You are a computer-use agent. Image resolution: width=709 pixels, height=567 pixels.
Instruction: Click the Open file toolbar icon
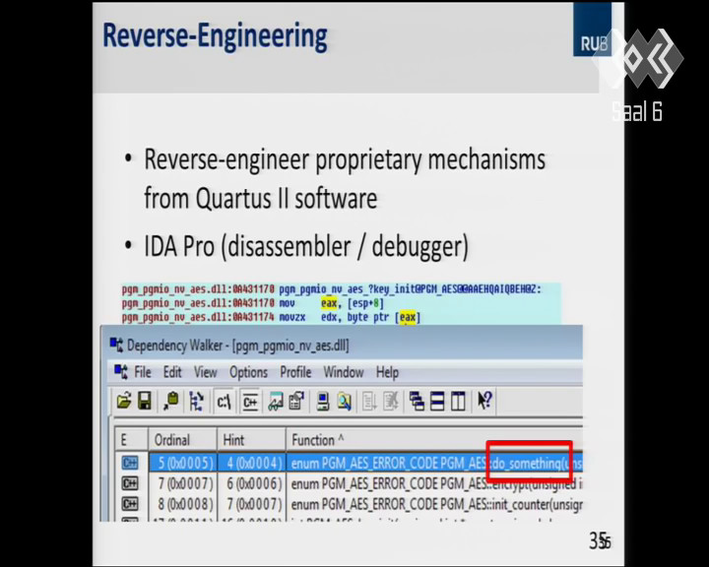pyautogui.click(x=124, y=401)
